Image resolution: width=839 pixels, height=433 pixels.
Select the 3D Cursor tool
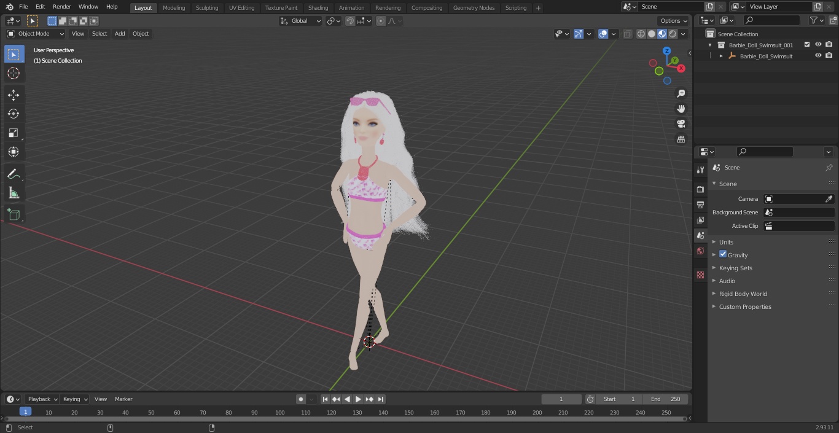coord(14,73)
